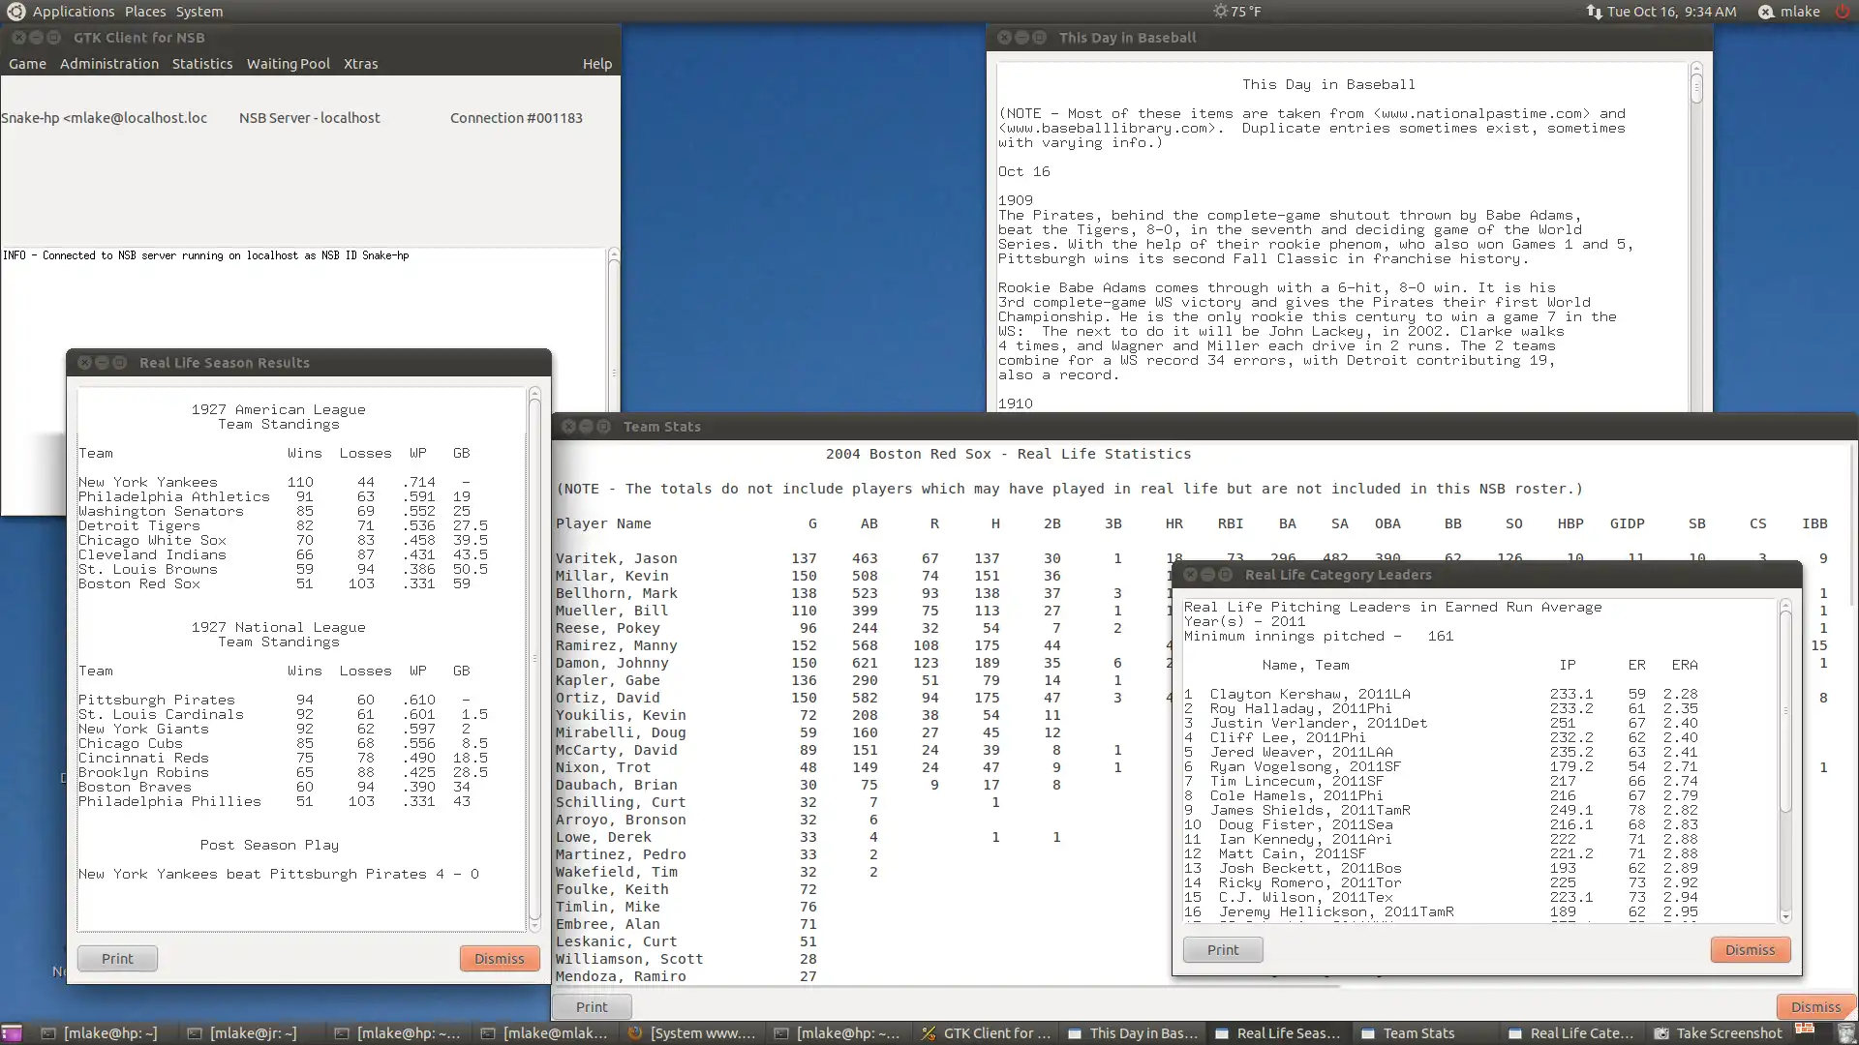This screenshot has height=1045, width=1859.
Task: Print the Real Life Category Leaders
Action: click(x=1223, y=950)
